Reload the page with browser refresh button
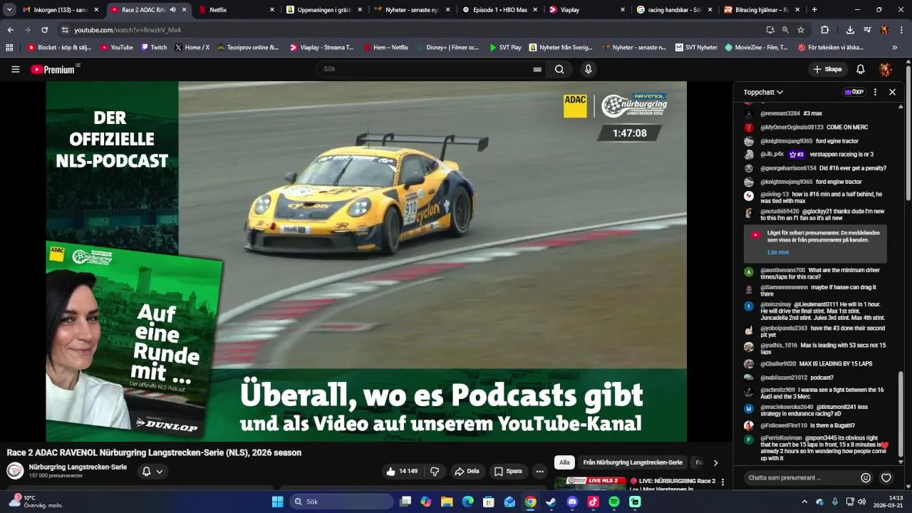 44,30
